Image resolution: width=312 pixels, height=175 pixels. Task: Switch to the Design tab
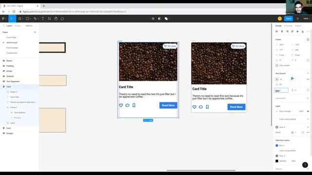(278, 26)
